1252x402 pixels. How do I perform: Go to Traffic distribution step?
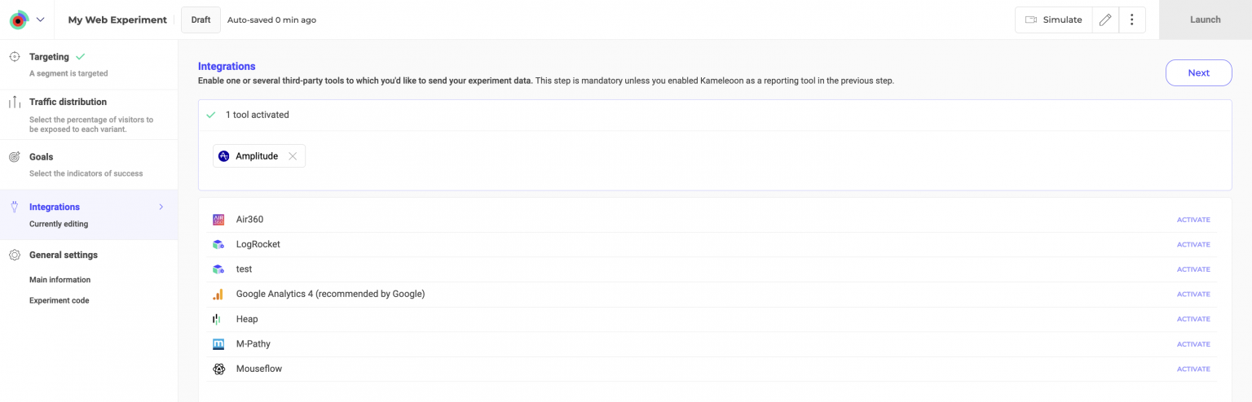coord(68,102)
